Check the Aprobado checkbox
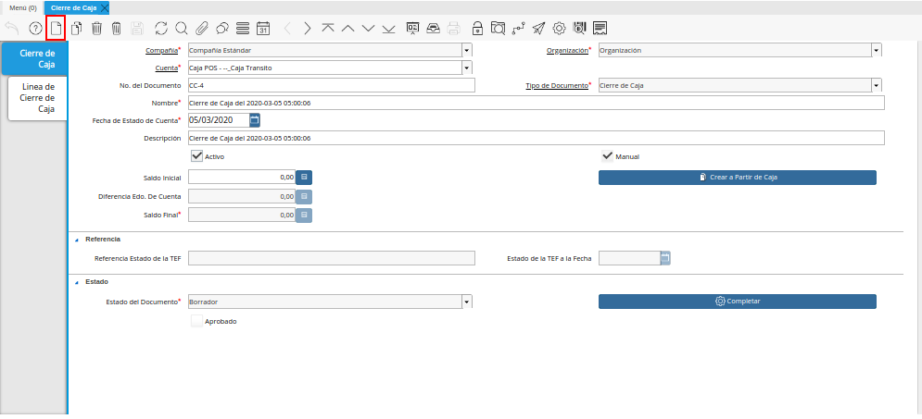The width and height of the screenshot is (922, 419). [x=196, y=321]
